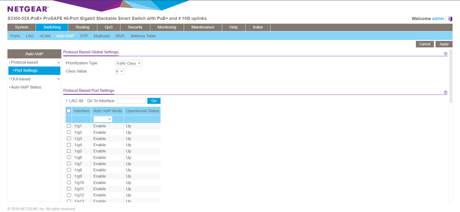Go to the LAG submenu
Viewport: 460px width, 212px height.
(30, 36)
